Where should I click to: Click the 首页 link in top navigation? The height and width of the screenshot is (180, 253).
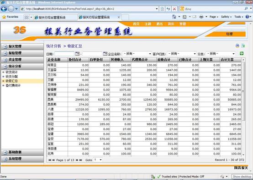(136, 24)
